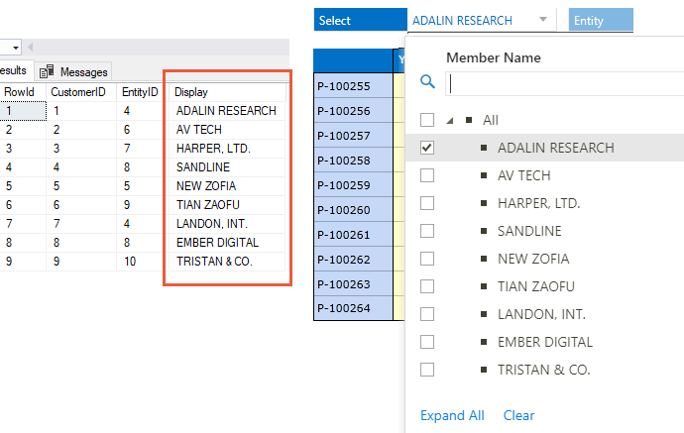Click the left scroll arrow on scrollbar

point(33,48)
